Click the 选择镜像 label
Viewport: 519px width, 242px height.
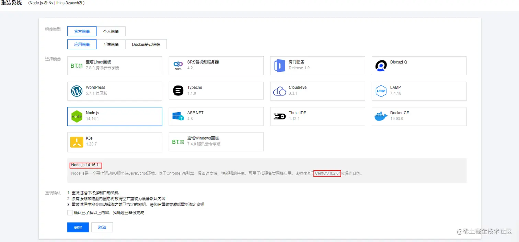[53, 59]
